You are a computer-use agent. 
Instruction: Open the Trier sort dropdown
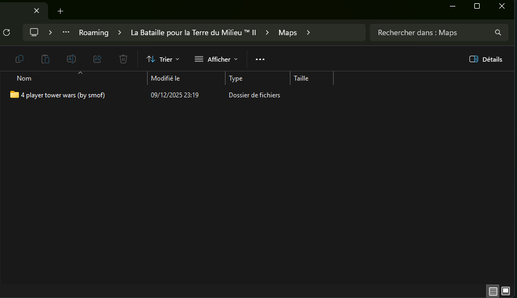point(163,59)
